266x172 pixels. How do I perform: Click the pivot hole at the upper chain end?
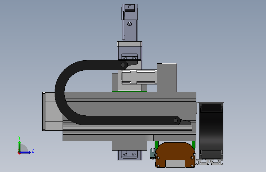pyautogui.click(x=123, y=65)
